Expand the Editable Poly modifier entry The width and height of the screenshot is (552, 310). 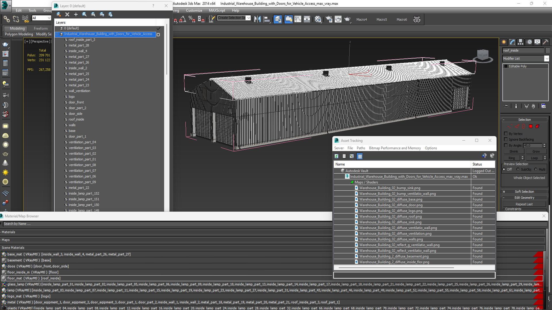506,66
